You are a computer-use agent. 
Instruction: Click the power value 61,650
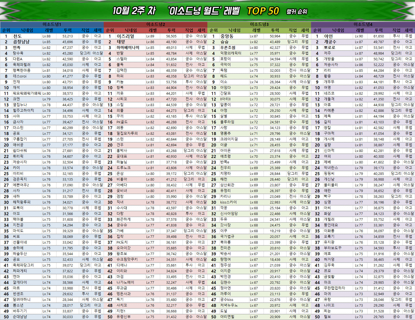[378, 36]
